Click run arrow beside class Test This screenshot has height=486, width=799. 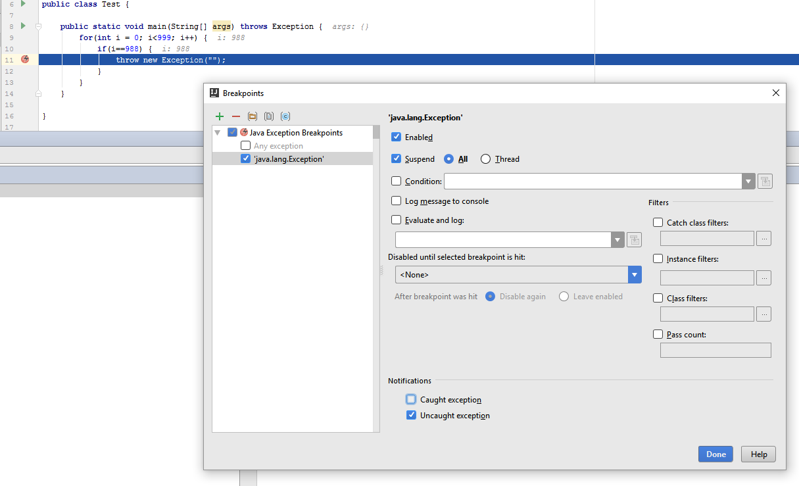23,4
